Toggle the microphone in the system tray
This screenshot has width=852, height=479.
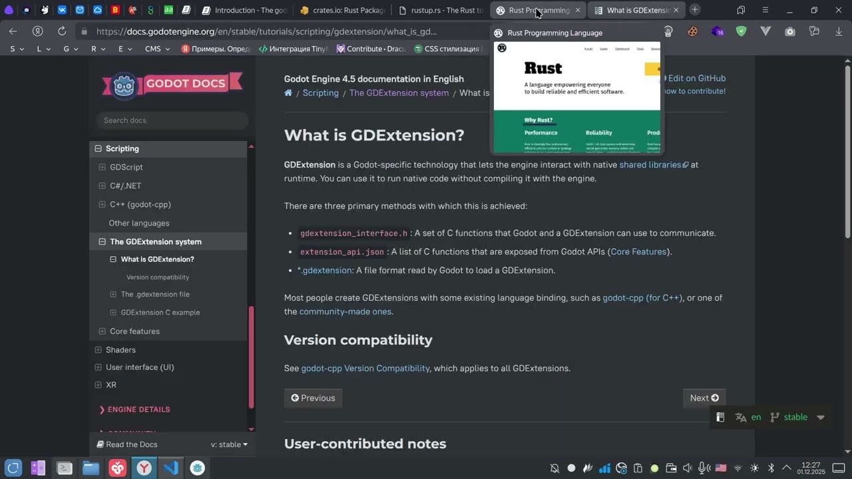coord(704,468)
